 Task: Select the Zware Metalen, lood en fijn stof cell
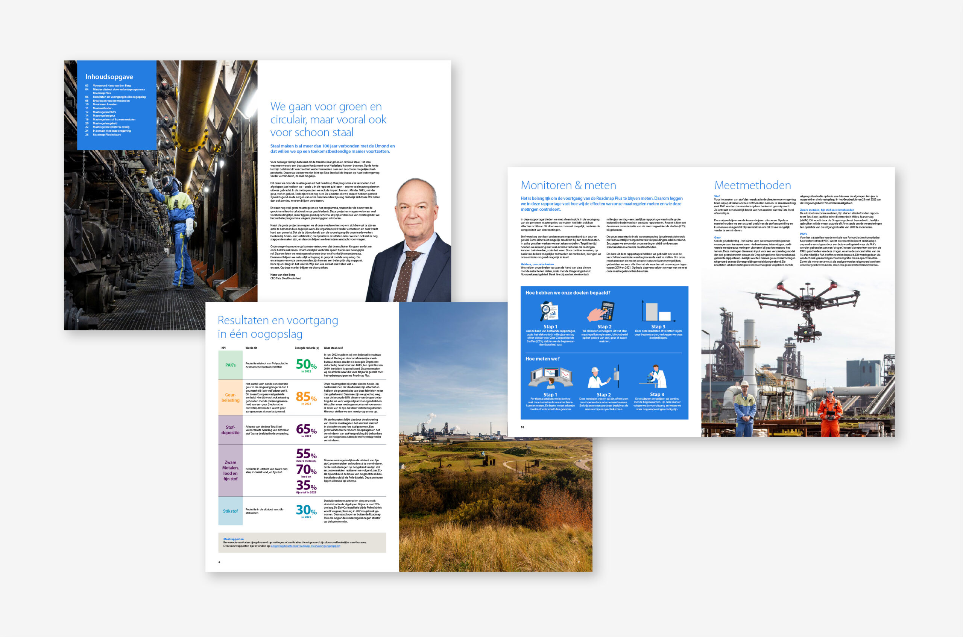pyautogui.click(x=230, y=470)
